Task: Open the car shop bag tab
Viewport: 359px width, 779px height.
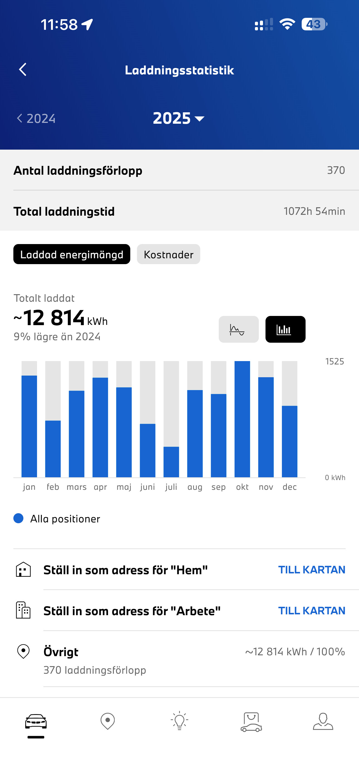Action: 251,722
